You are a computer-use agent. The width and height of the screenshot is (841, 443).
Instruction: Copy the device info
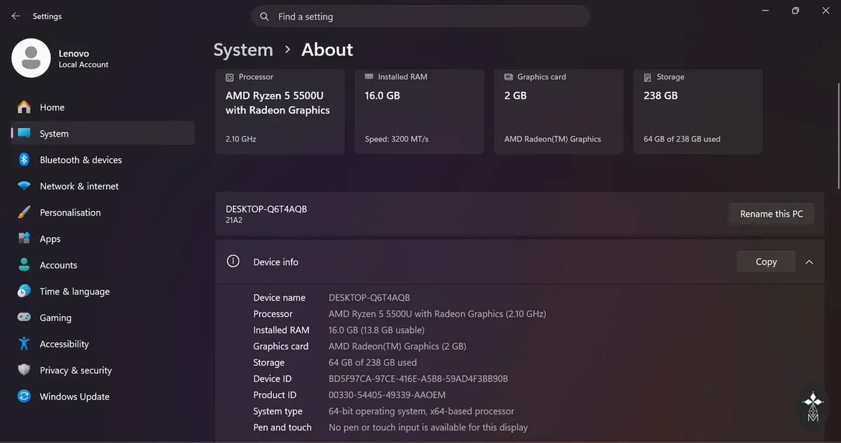tap(766, 261)
